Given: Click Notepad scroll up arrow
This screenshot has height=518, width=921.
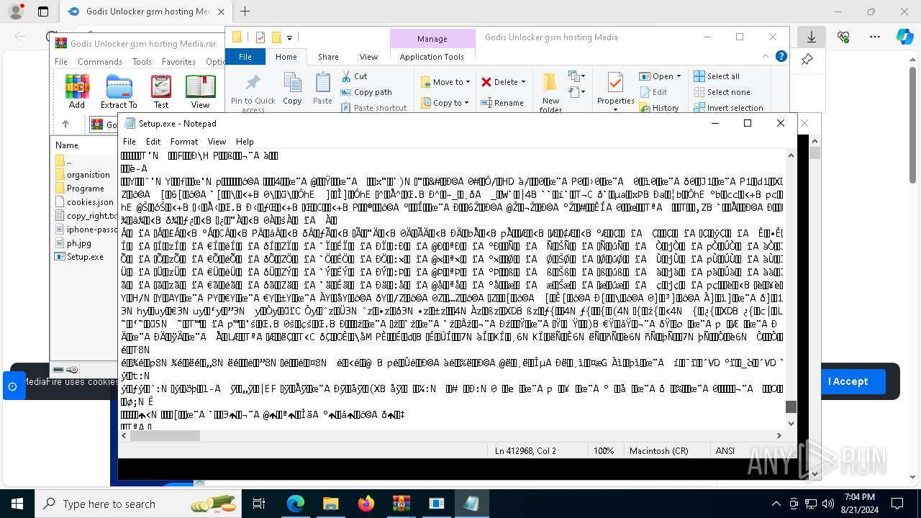Looking at the screenshot, I should pos(791,155).
